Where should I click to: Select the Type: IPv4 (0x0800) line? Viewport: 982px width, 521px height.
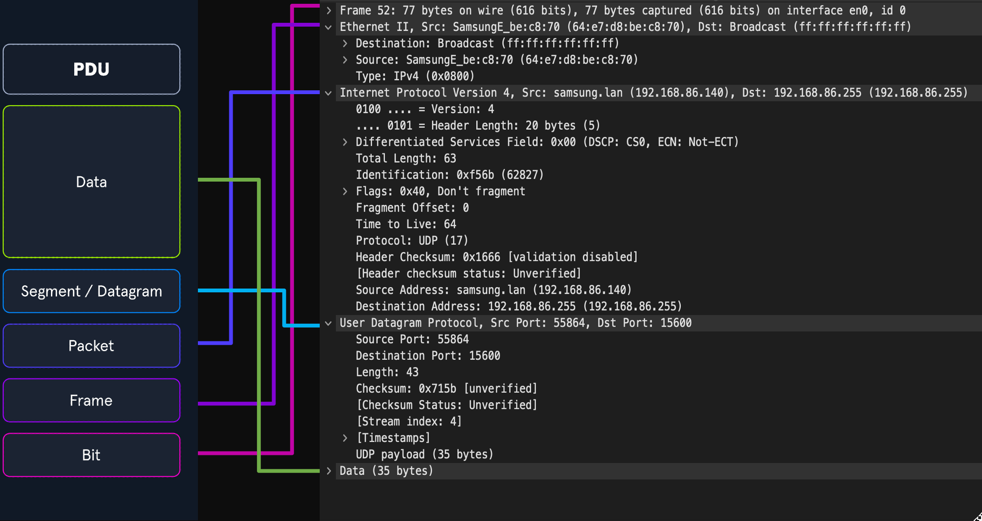pos(415,77)
